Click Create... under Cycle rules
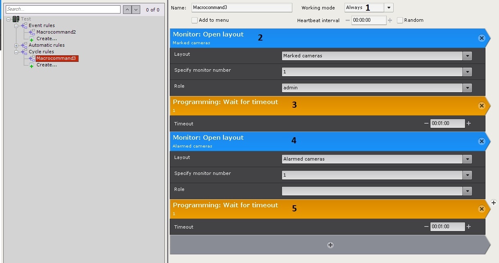 46,65
